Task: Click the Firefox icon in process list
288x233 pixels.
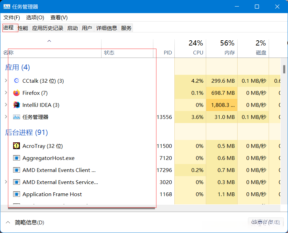Action: pyautogui.click(x=16, y=93)
